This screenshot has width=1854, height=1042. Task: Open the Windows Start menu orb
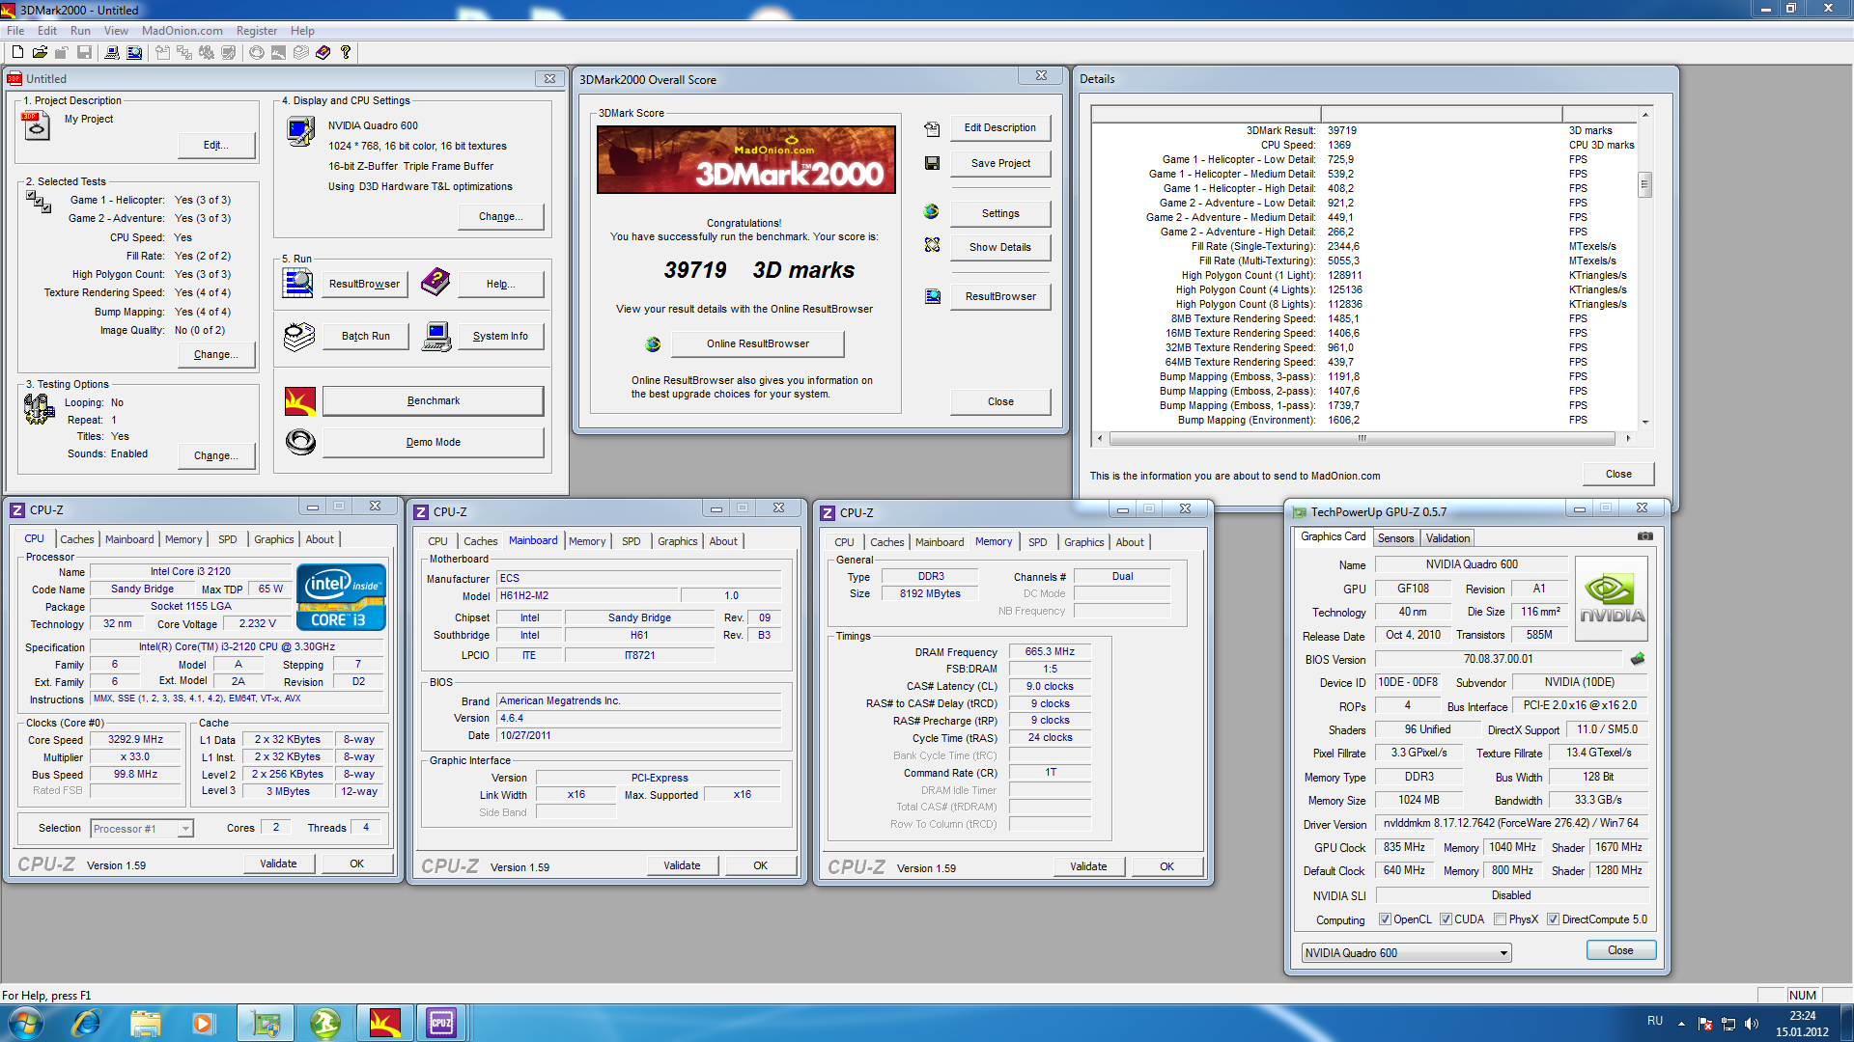26,1023
